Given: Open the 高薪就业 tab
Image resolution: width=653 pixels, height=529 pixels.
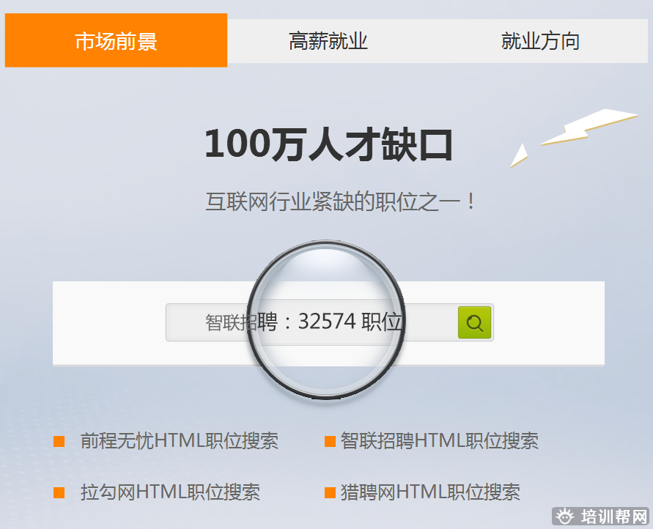Looking at the screenshot, I should [x=328, y=41].
